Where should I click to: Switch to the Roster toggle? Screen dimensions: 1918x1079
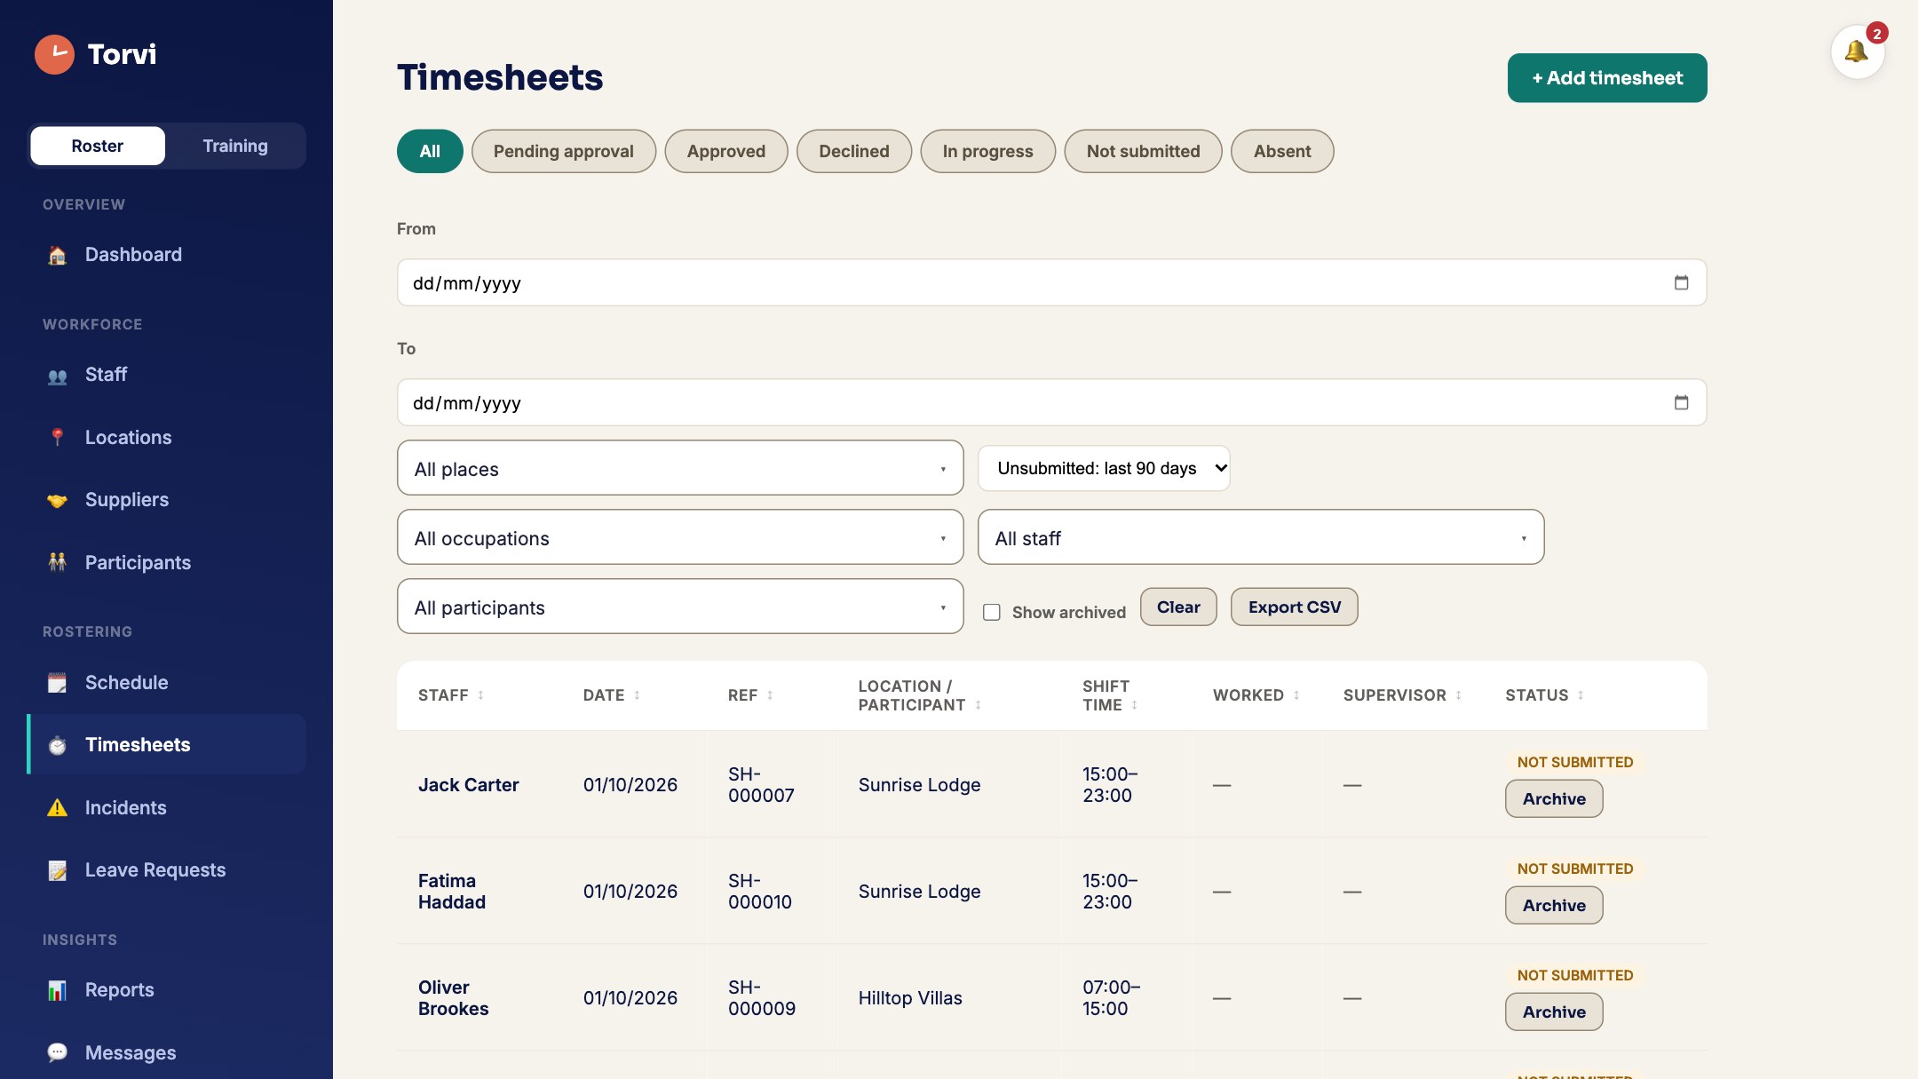pos(98,146)
